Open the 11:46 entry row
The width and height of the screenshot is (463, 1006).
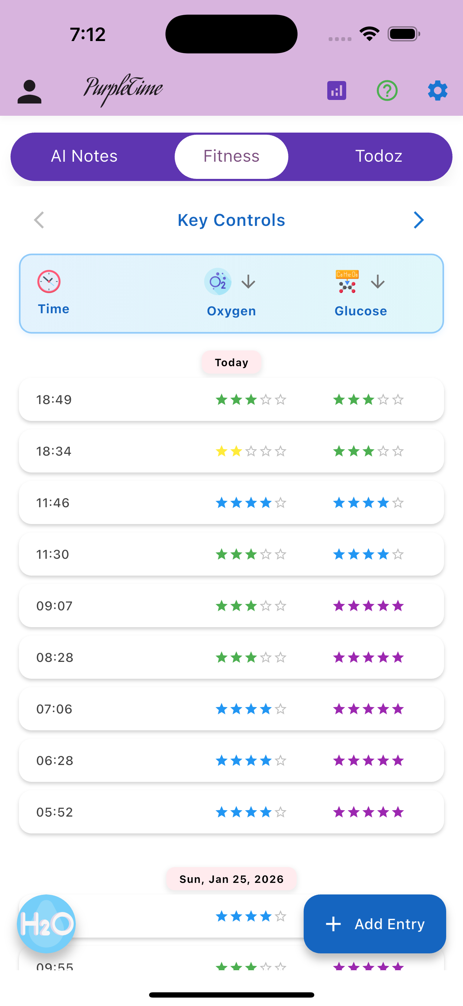(x=231, y=503)
